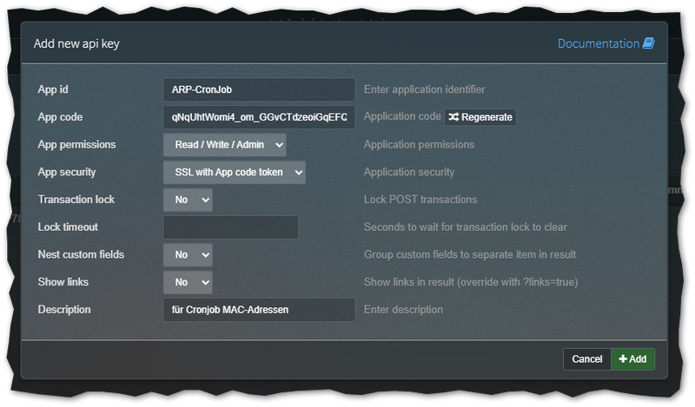Expand the App security dropdown
The image size is (695, 407).
234,173
